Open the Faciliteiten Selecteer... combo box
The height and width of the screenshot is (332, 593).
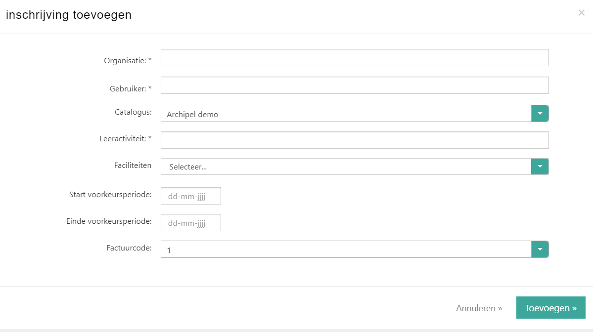346,167
